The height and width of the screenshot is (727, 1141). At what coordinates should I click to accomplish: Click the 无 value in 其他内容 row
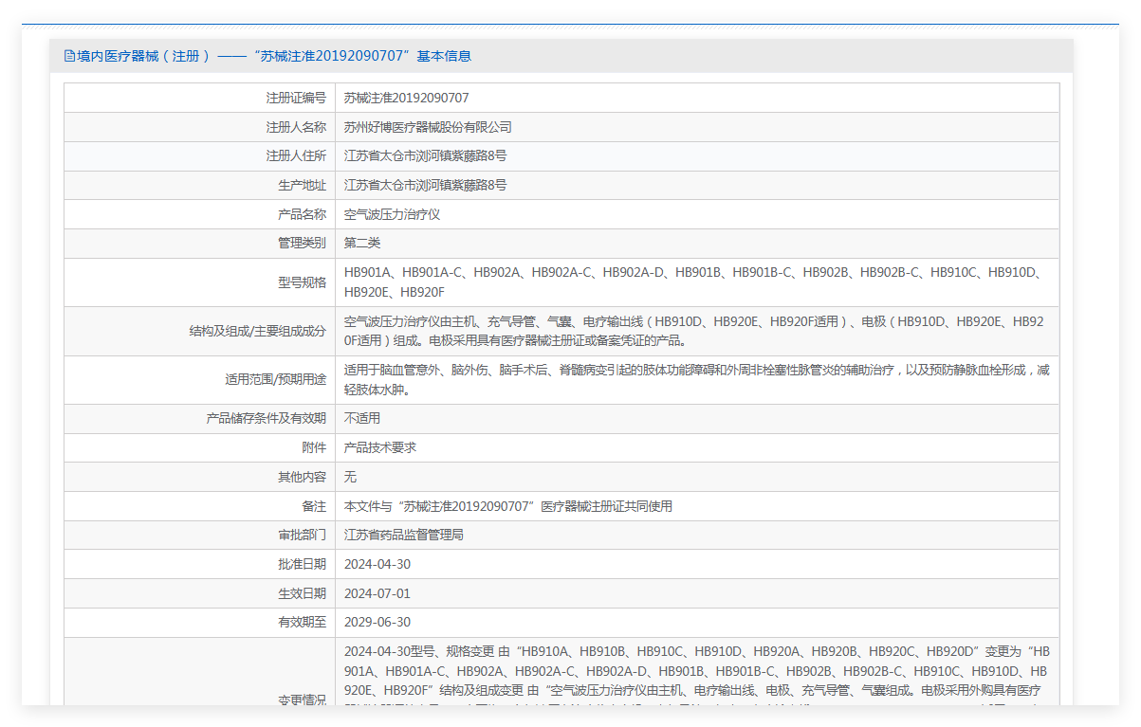[x=350, y=477]
